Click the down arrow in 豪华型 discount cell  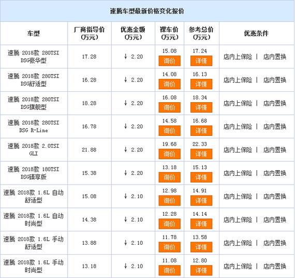pos(125,57)
